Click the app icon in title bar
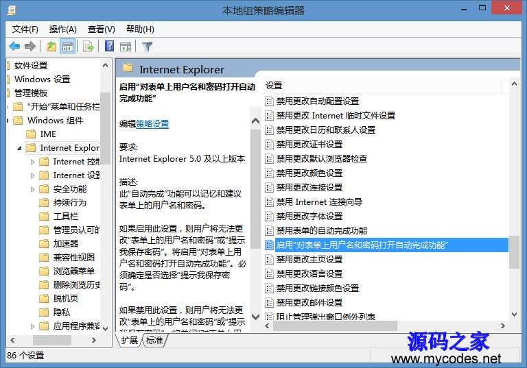 coord(12,10)
